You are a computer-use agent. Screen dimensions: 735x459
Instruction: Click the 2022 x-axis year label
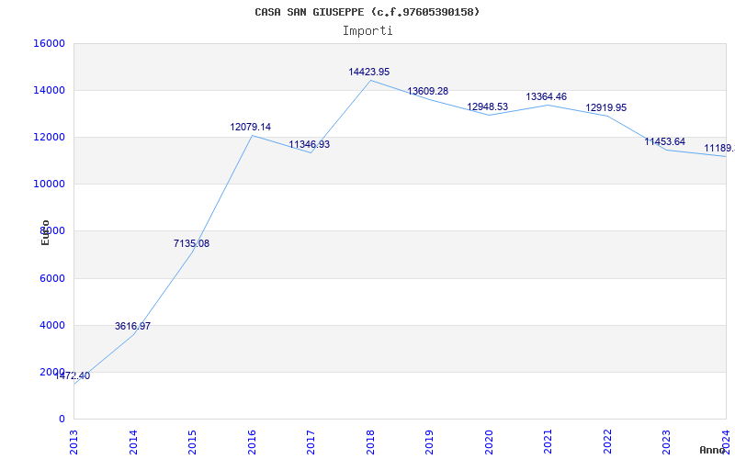(607, 442)
